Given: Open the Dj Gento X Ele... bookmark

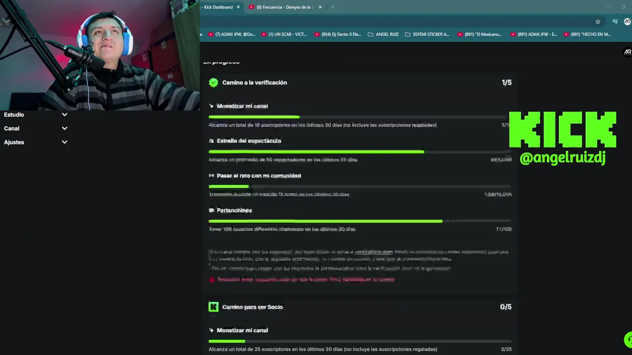Looking at the screenshot, I should 338,35.
